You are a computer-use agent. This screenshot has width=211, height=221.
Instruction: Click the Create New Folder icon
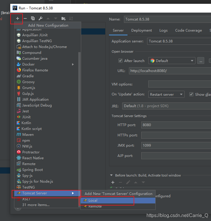(63, 18)
